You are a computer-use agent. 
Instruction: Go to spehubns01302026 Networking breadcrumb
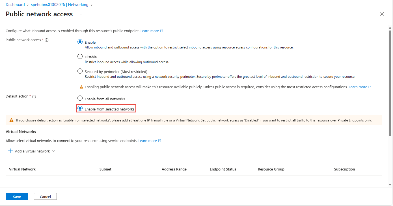pyautogui.click(x=59, y=5)
